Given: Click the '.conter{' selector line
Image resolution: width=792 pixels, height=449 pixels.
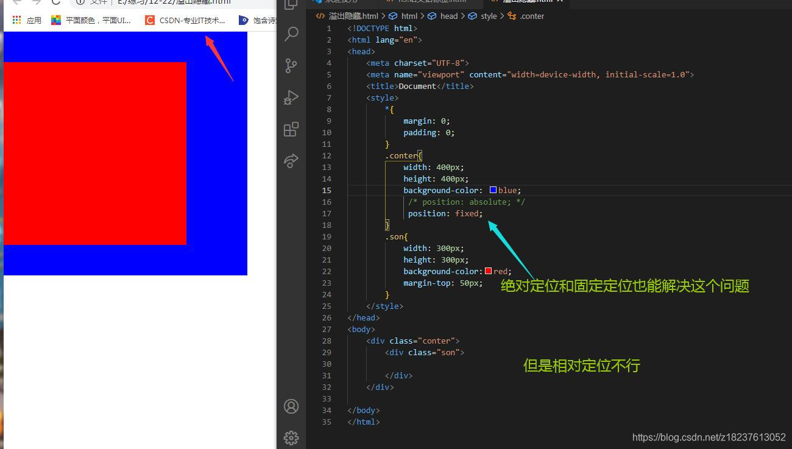Looking at the screenshot, I should click(x=404, y=155).
